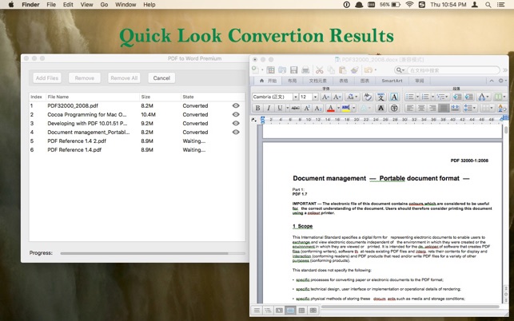514x321 pixels.
Task: Click the Remove All button
Action: tap(124, 78)
